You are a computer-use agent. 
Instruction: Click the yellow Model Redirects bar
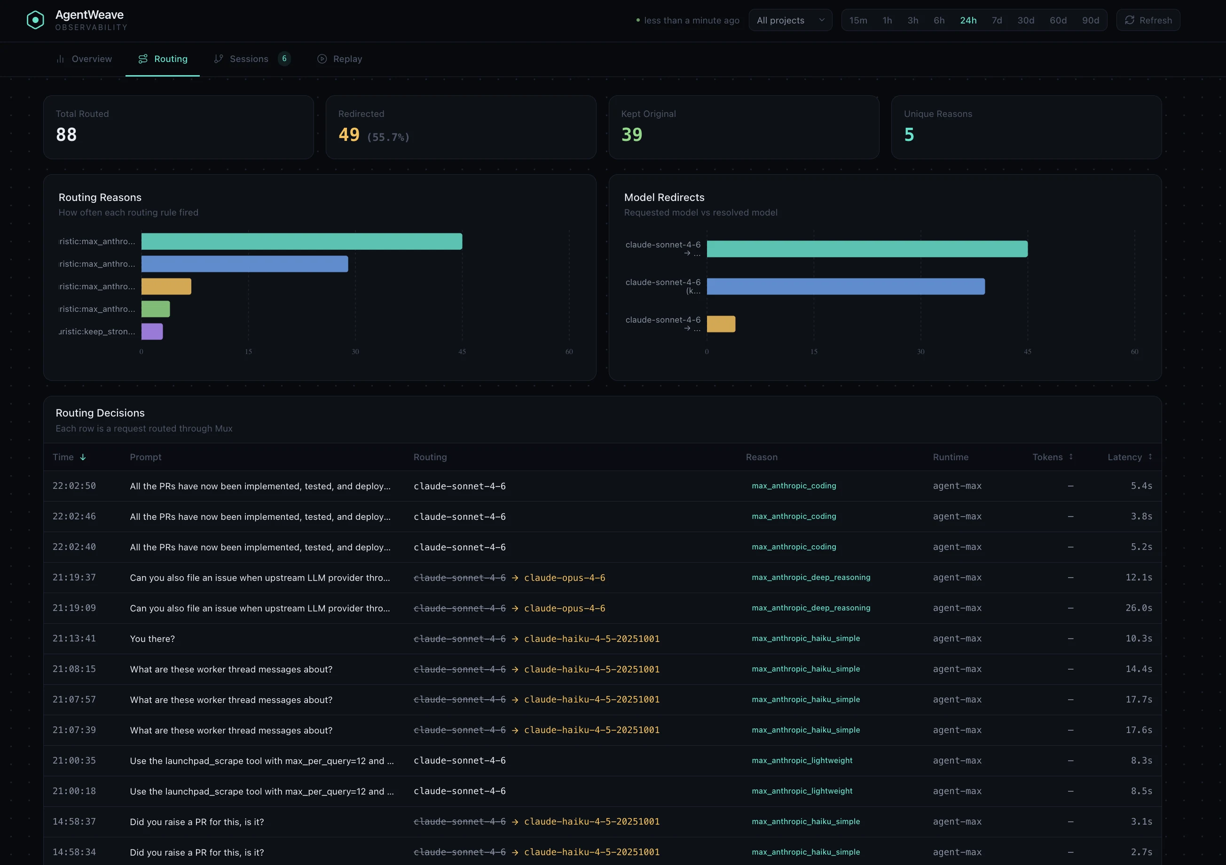(721, 324)
